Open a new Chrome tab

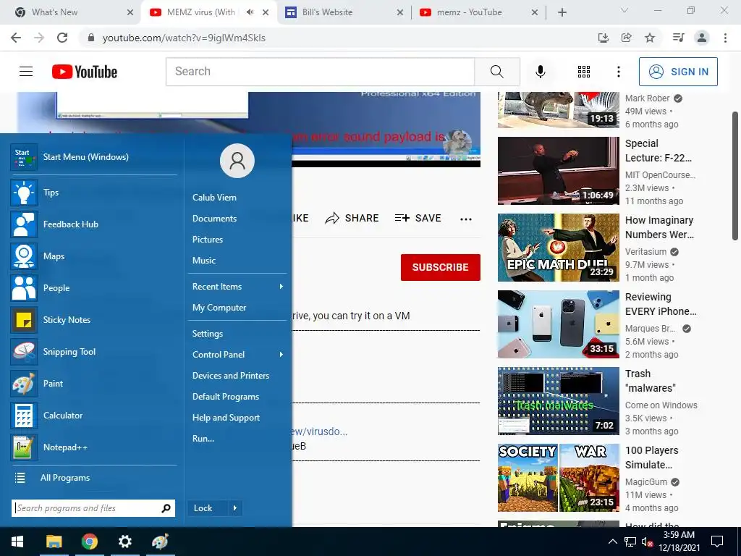562,12
